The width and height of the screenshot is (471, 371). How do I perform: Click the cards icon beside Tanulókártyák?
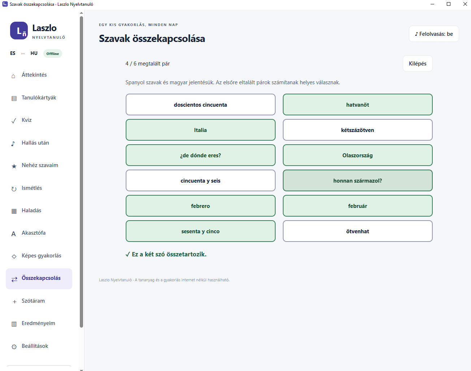14,98
